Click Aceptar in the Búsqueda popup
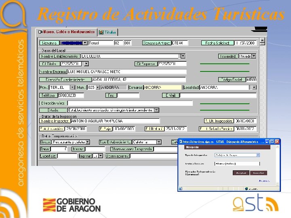 pyautogui.click(x=241, y=173)
